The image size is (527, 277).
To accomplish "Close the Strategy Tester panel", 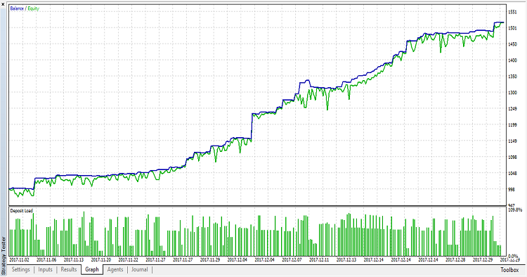I will [x=3, y=4].
